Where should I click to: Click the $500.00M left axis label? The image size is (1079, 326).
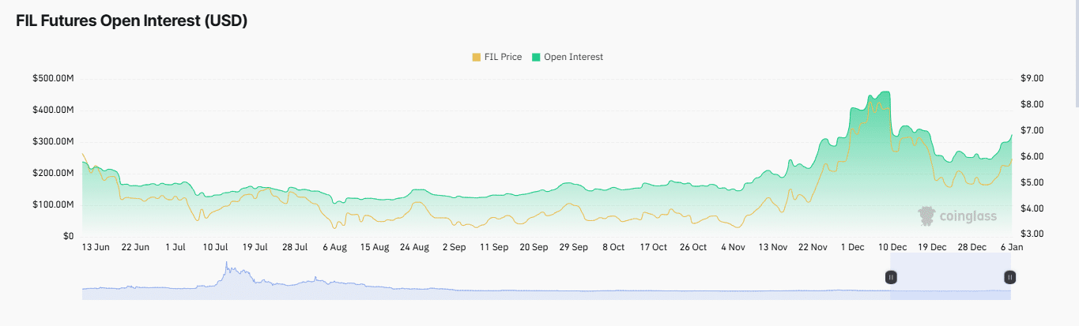click(x=53, y=78)
